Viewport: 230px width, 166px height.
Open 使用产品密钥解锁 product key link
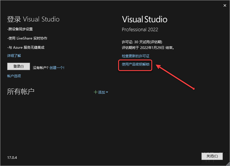pyautogui.click(x=136, y=64)
